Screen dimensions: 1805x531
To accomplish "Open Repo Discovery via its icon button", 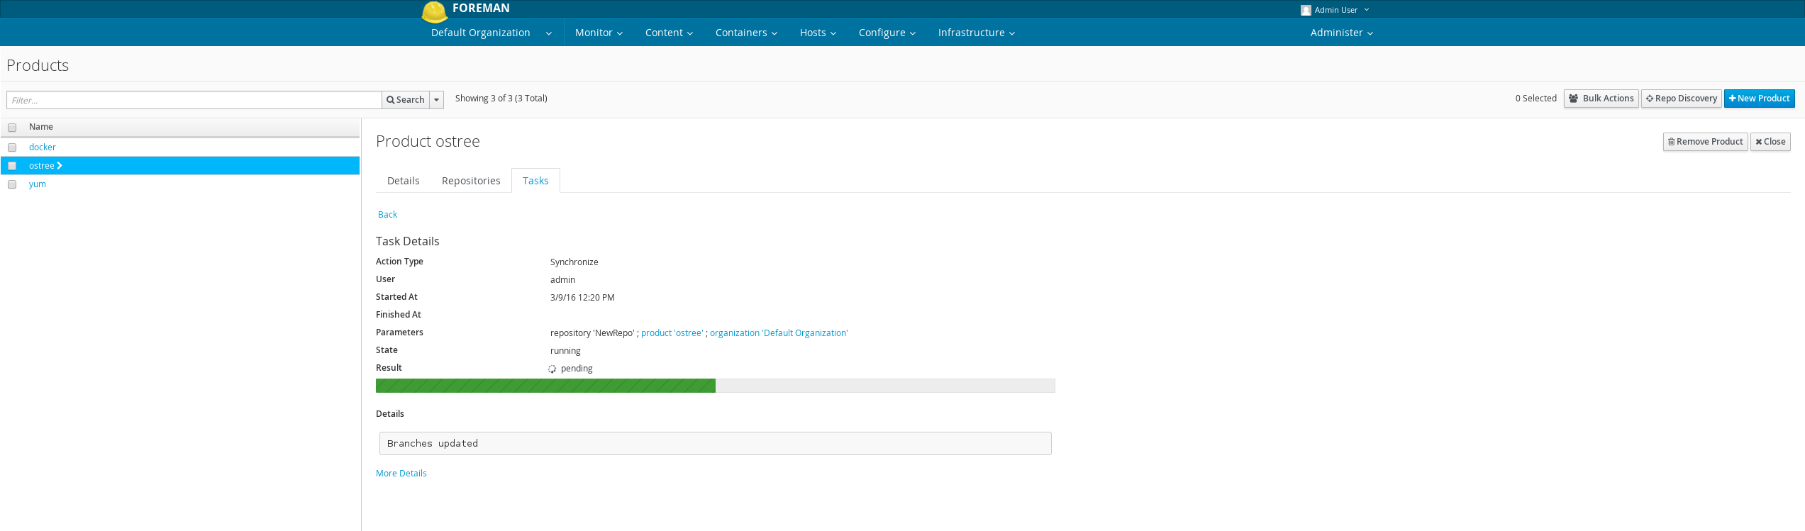I will [1682, 99].
